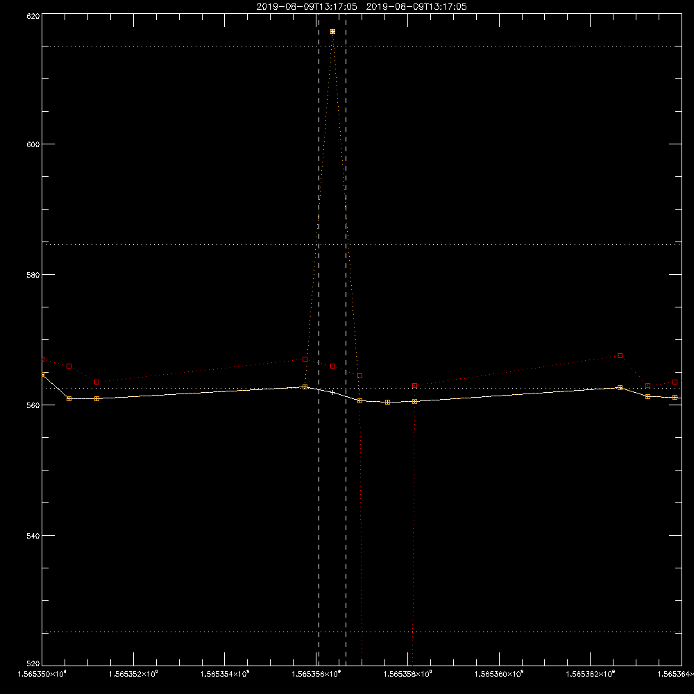Click the 1.565356×10⁹ x-axis label

coord(316,674)
